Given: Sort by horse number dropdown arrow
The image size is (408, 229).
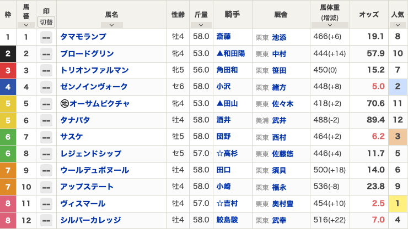Looking at the screenshot, I should click(26, 25).
